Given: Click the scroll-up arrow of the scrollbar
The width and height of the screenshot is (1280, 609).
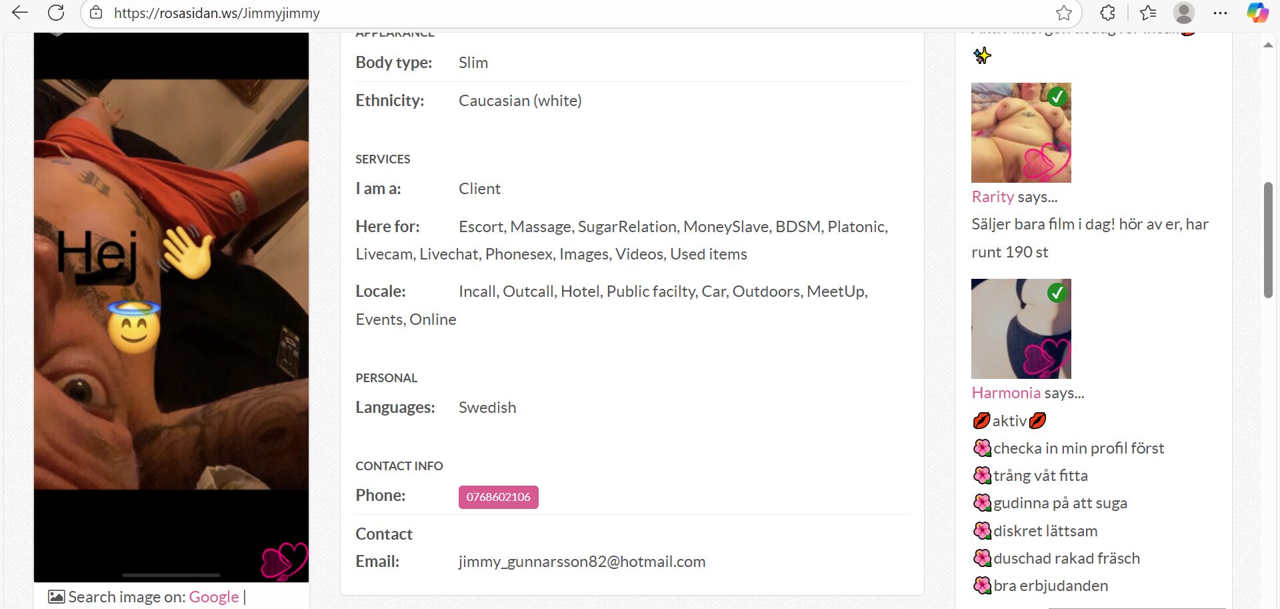Looking at the screenshot, I should pyautogui.click(x=1268, y=45).
